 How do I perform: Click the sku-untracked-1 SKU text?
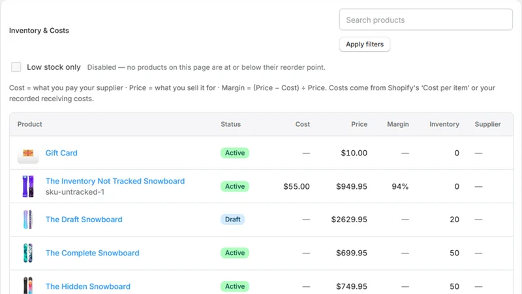75,192
